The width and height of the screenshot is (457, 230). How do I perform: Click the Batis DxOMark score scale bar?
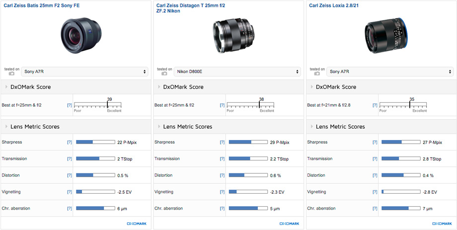[97, 106]
